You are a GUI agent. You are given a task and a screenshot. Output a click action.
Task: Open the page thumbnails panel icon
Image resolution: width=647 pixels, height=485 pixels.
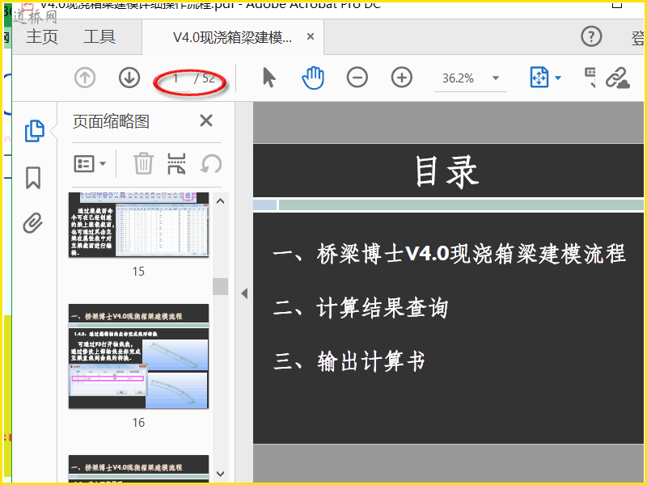point(34,131)
